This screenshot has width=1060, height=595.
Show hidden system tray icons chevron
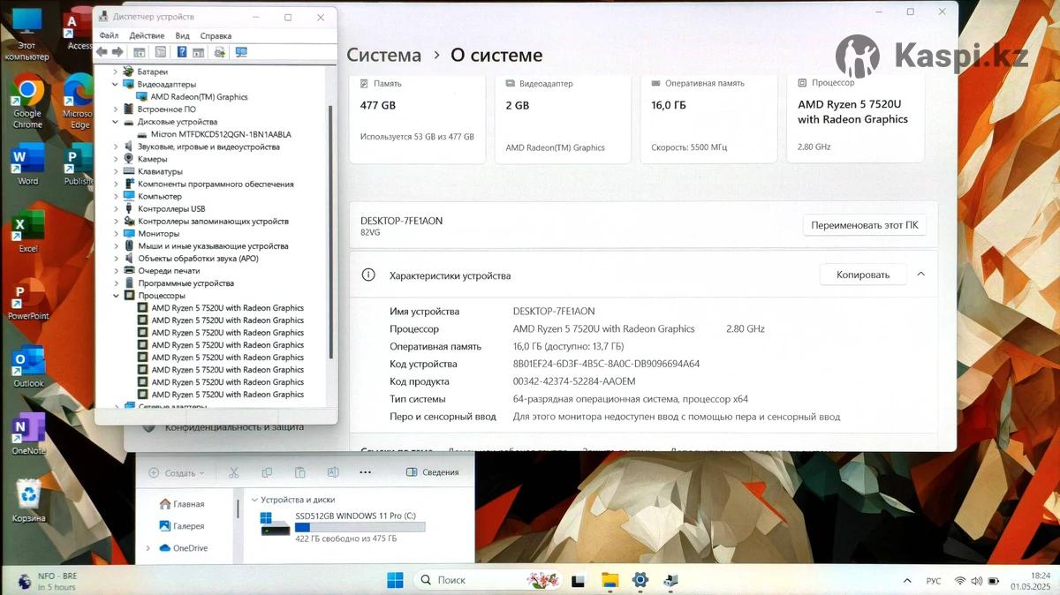pos(907,581)
